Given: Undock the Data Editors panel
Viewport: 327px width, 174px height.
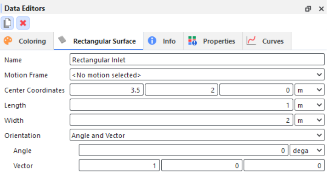Looking at the screenshot, I should click(x=308, y=8).
